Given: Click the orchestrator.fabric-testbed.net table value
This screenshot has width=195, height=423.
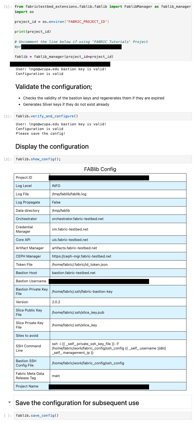Looking at the screenshot, I should pos(78,219).
